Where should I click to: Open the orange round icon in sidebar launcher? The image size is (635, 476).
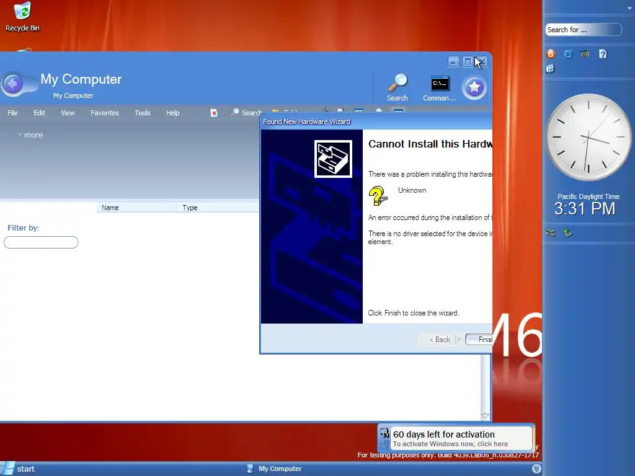[x=551, y=54]
